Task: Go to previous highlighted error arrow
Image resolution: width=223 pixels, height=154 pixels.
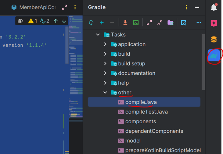Action: tap(56, 21)
